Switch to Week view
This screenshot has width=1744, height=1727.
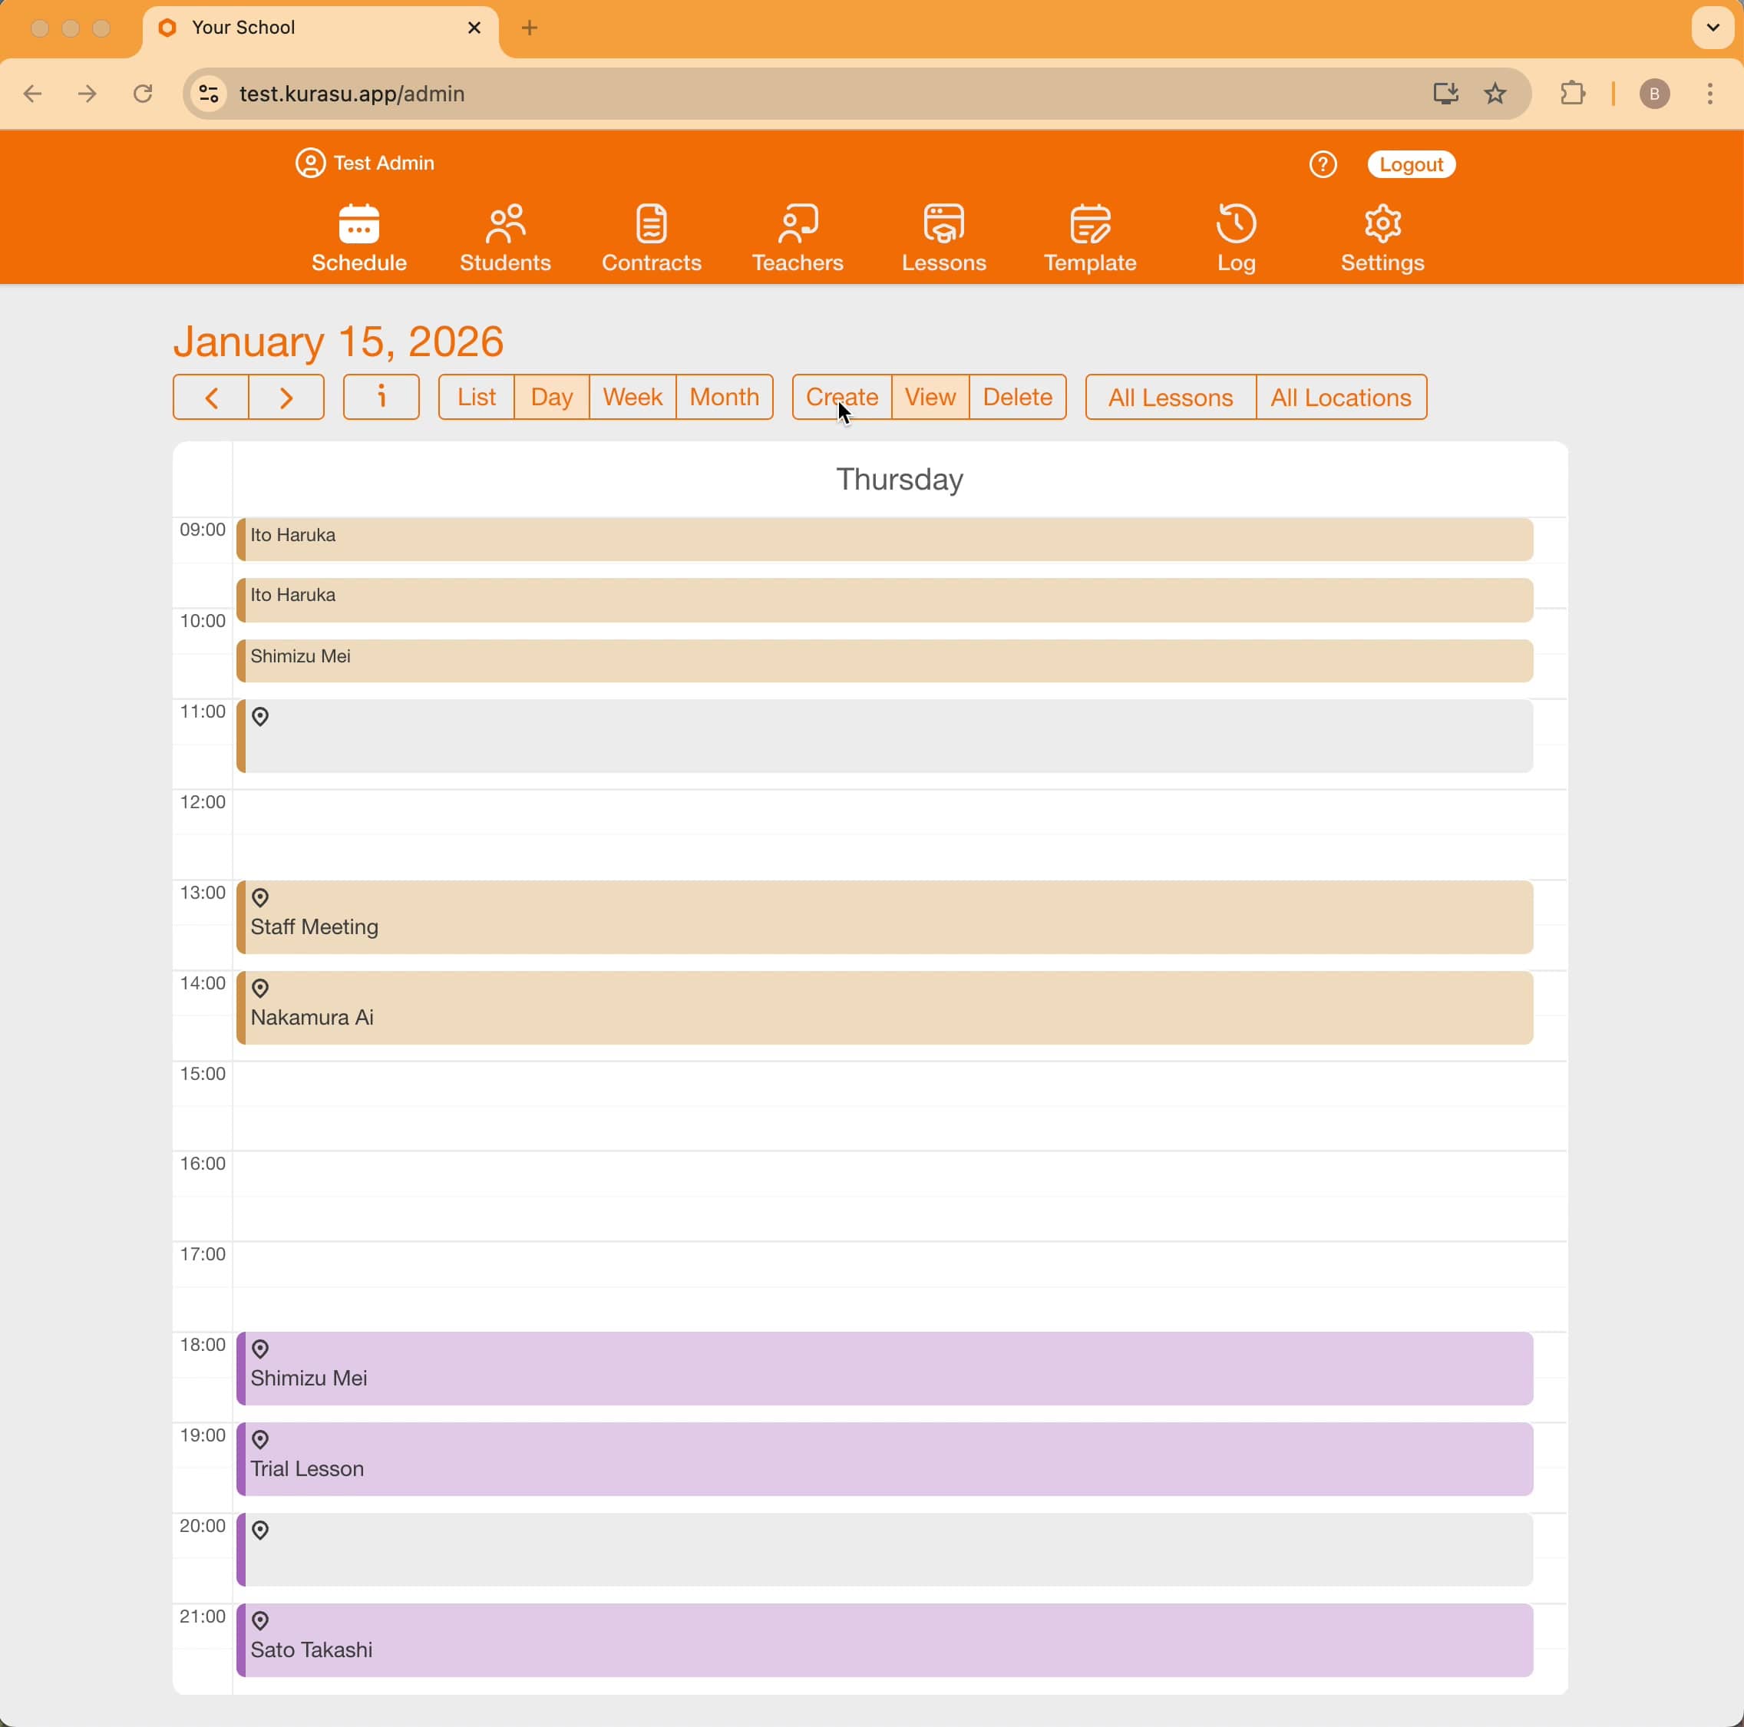point(631,398)
